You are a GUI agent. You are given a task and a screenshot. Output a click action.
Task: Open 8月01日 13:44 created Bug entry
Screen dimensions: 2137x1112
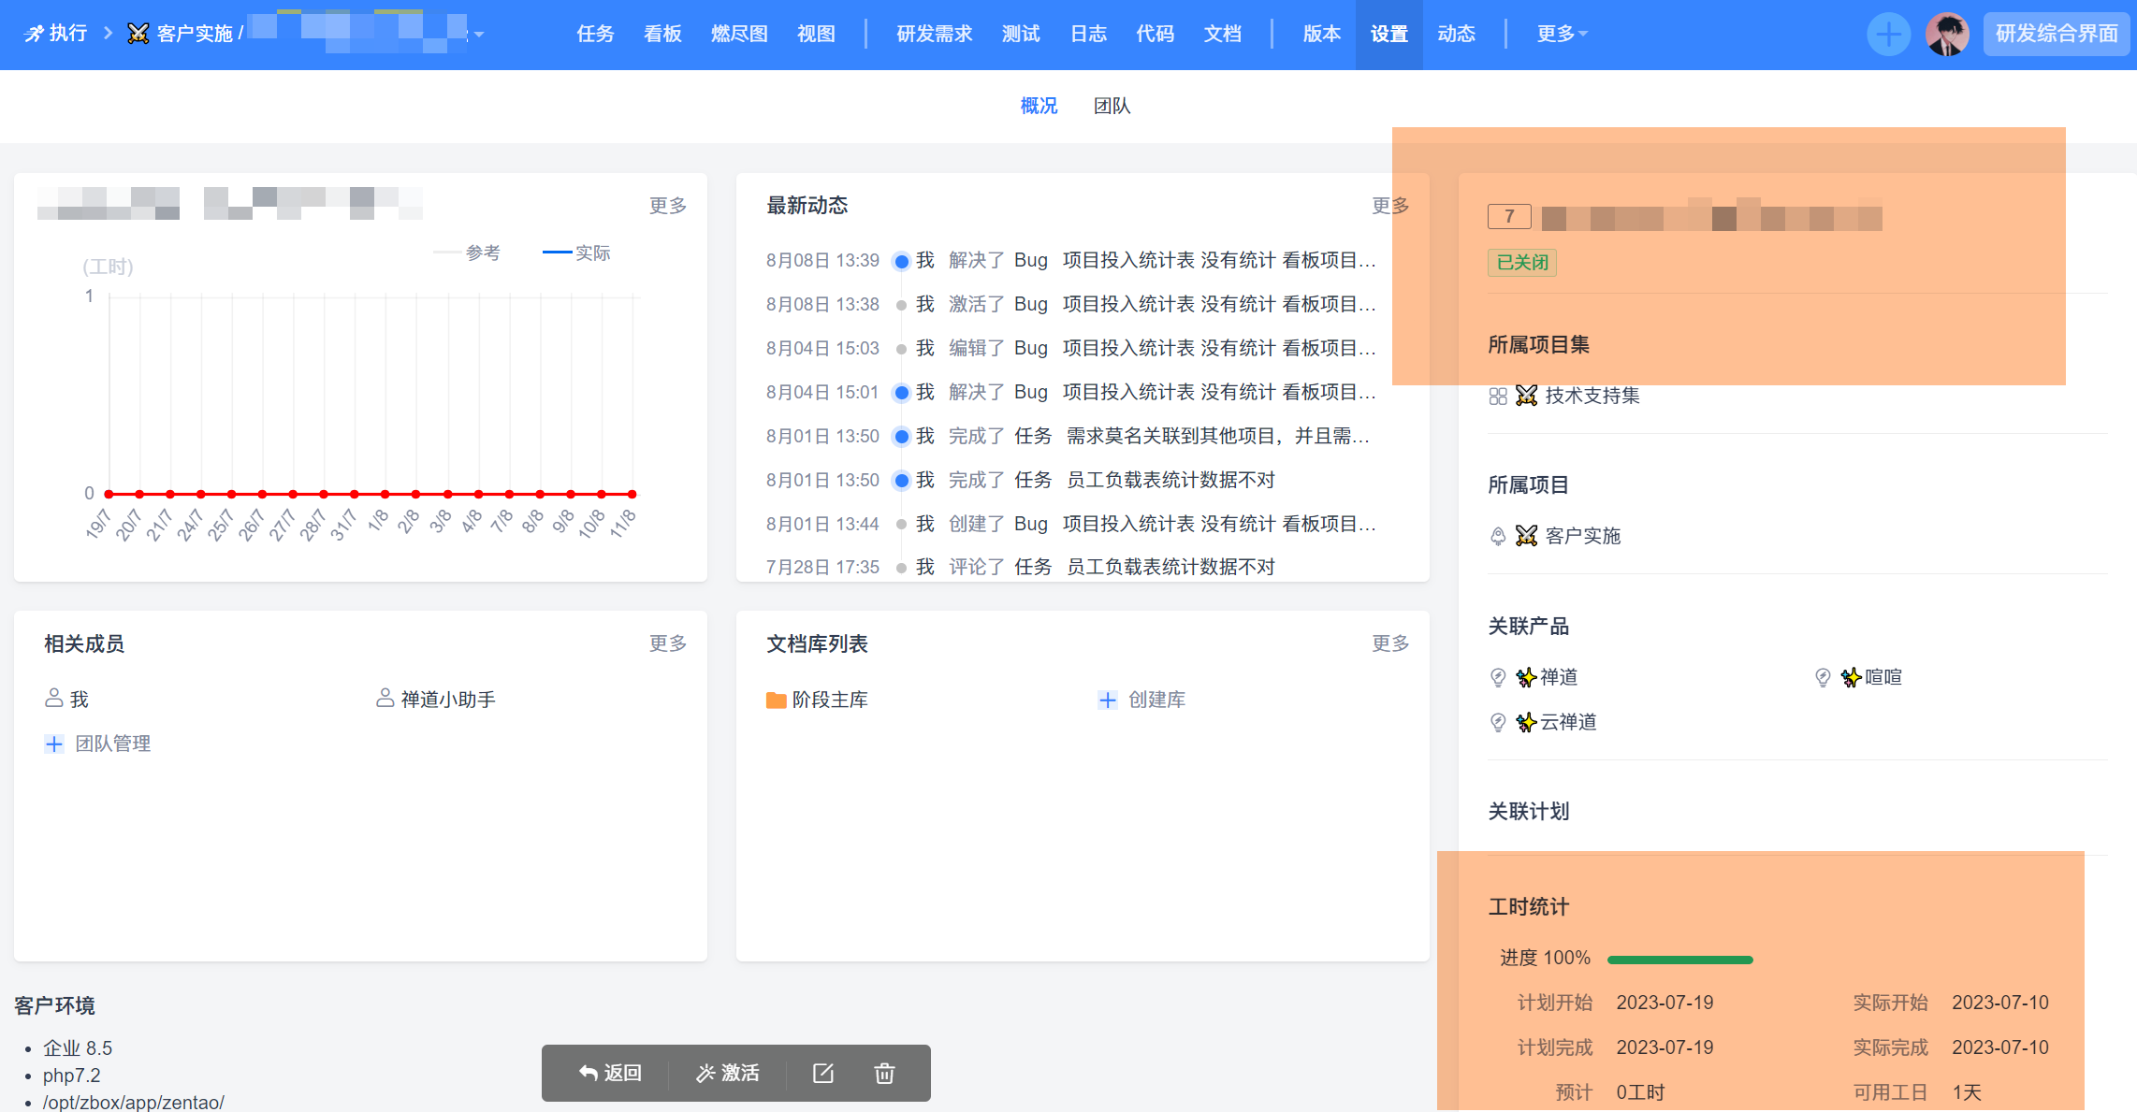[1219, 524]
